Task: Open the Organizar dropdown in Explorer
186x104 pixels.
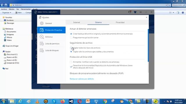Action: pyautogui.click(x=7, y=12)
